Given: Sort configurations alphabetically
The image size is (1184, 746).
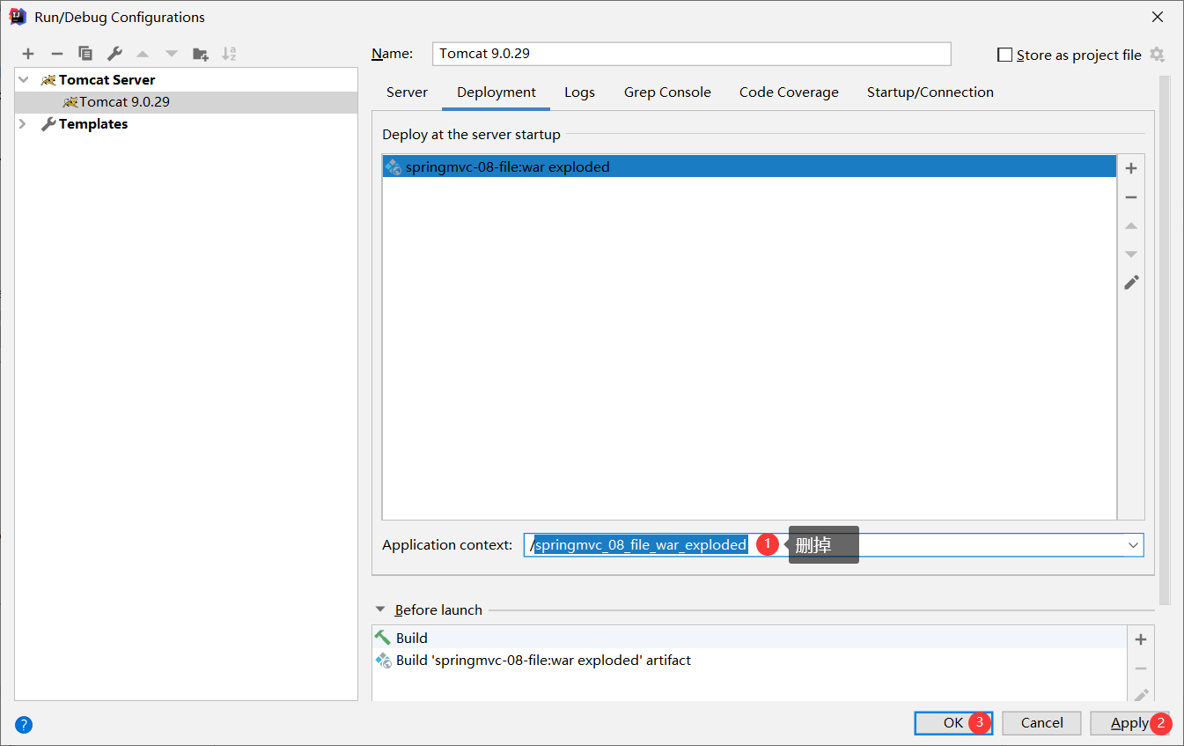Looking at the screenshot, I should click(229, 54).
